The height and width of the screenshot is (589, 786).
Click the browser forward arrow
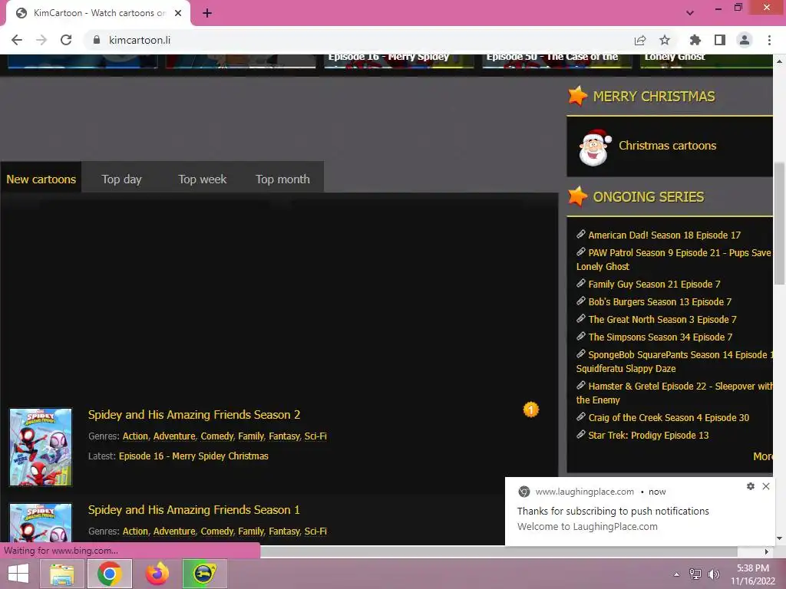coord(41,40)
